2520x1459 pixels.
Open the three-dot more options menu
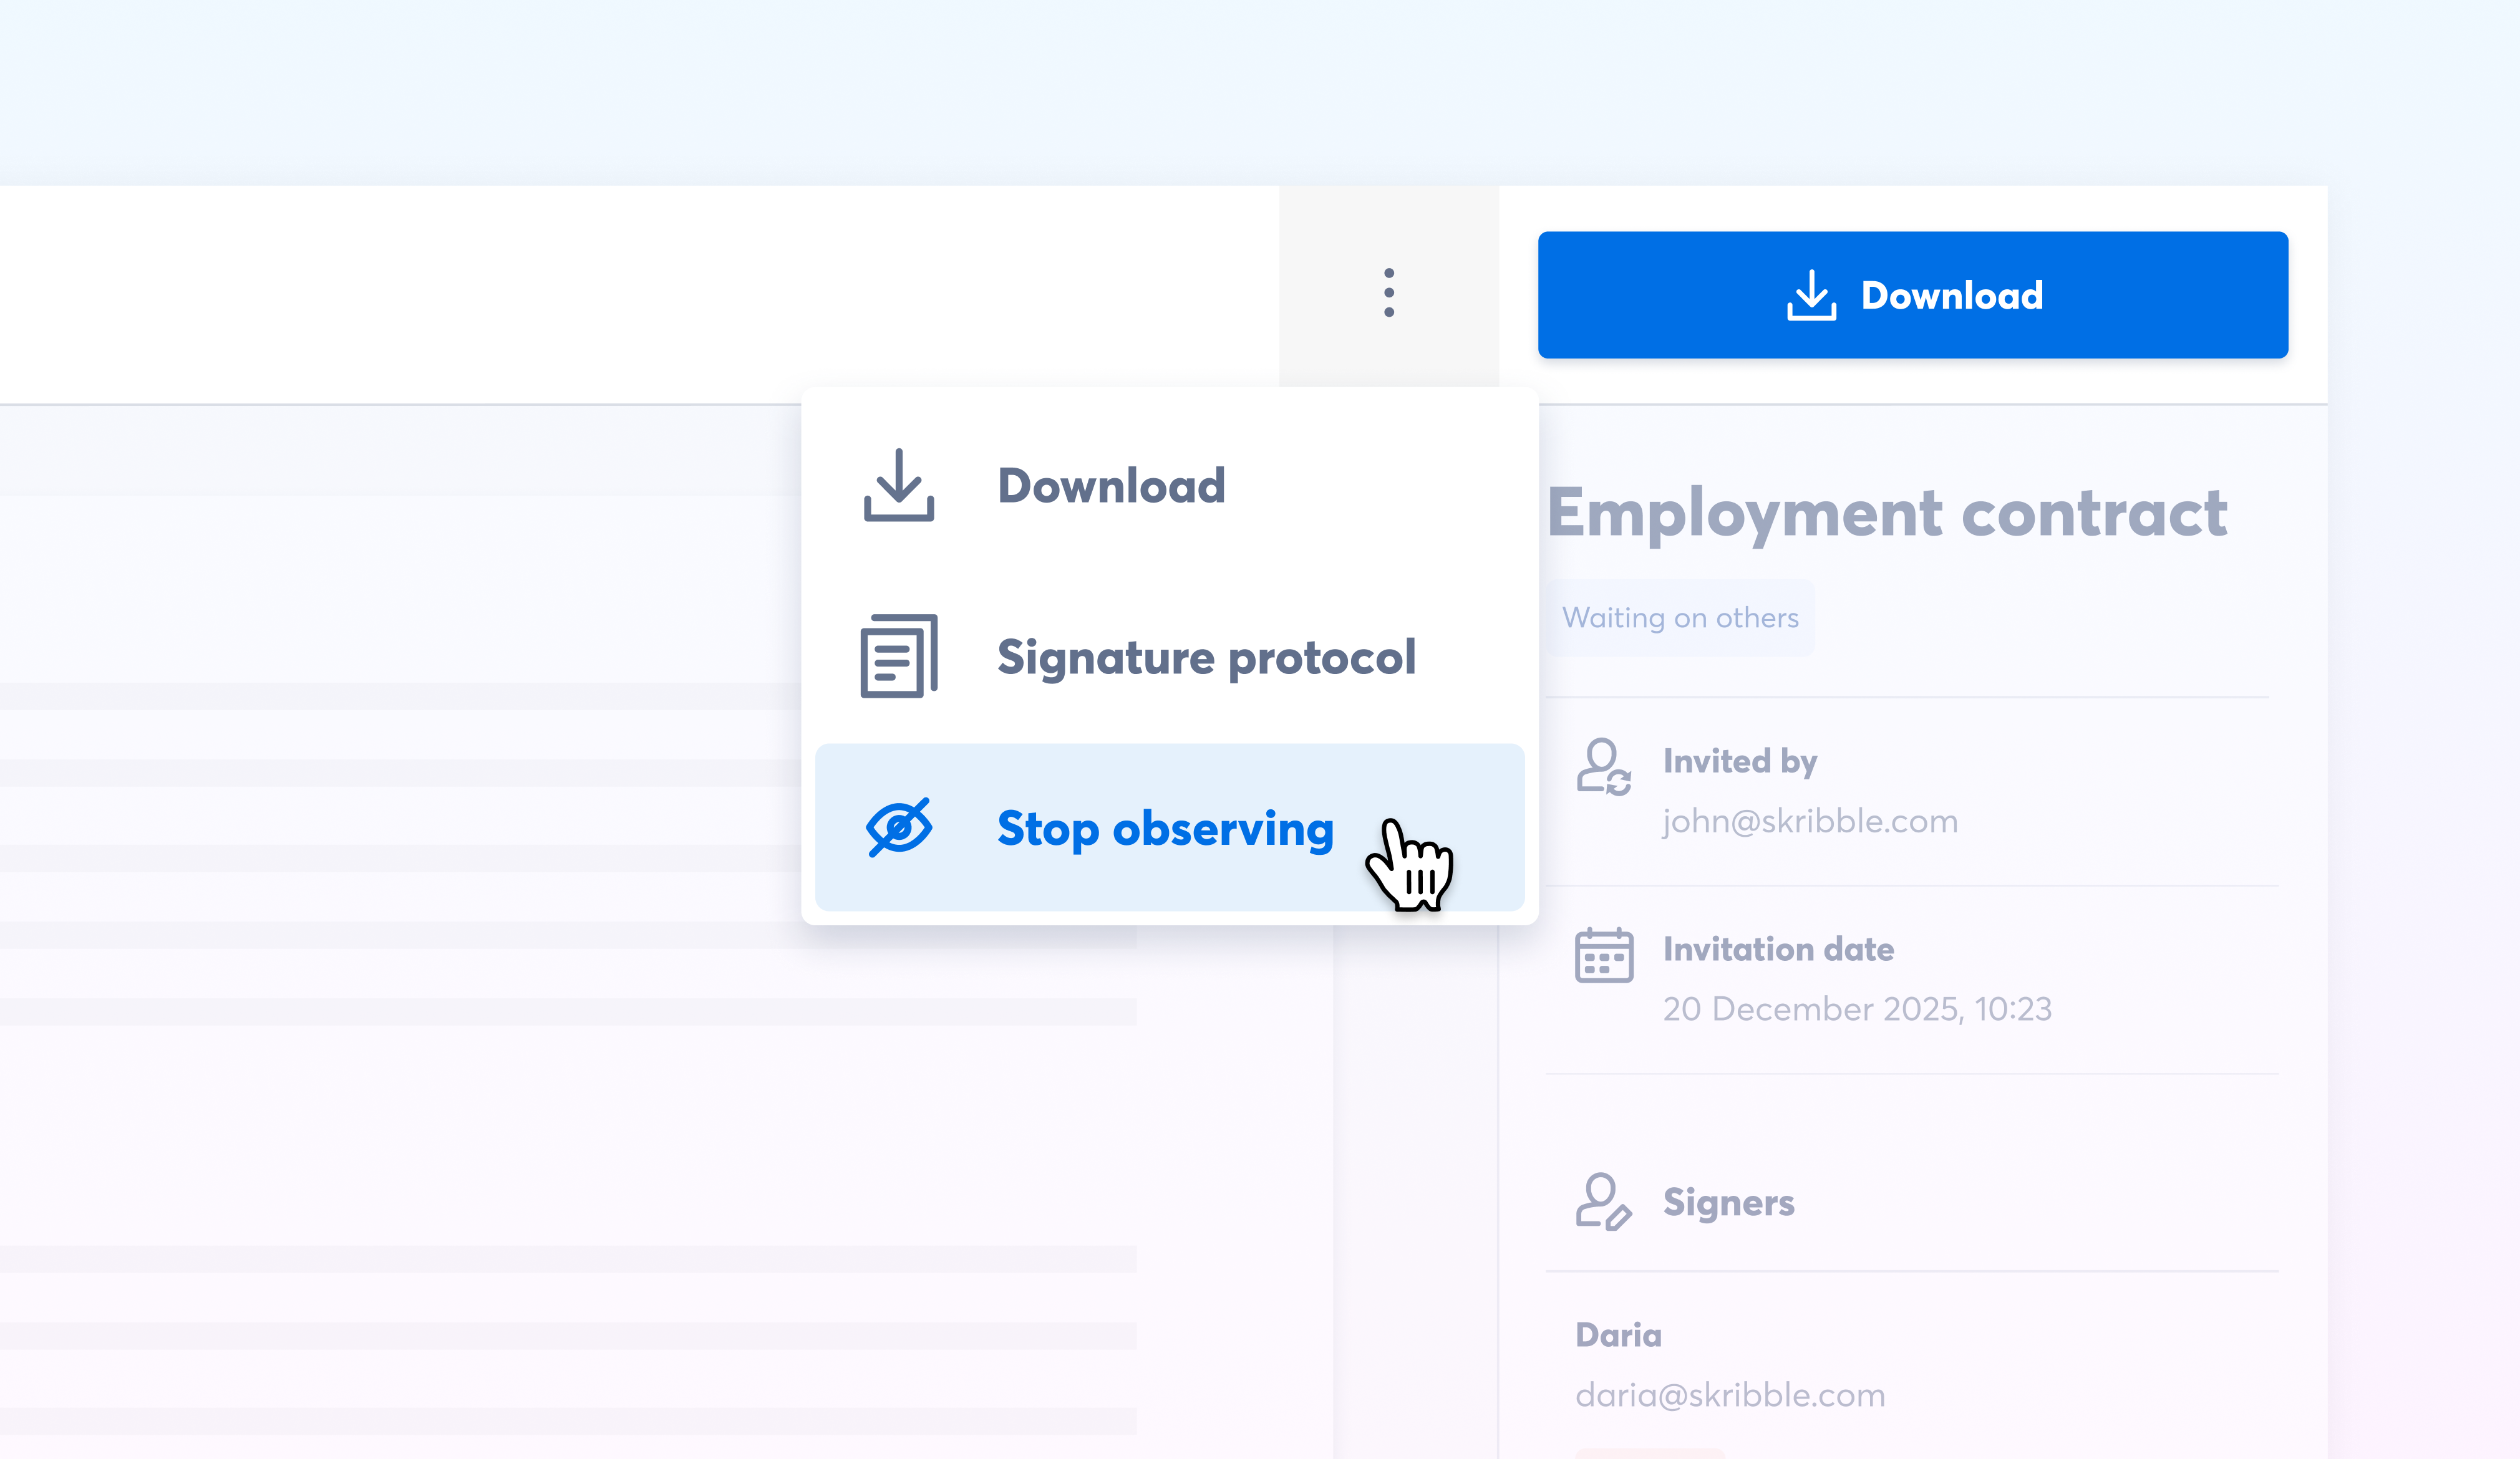pos(1389,293)
